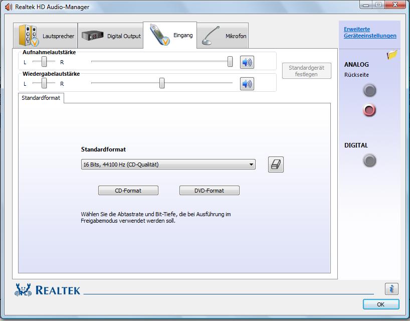The height and width of the screenshot is (321, 410).
Task: Select the red analog rear jack
Action: tap(369, 110)
